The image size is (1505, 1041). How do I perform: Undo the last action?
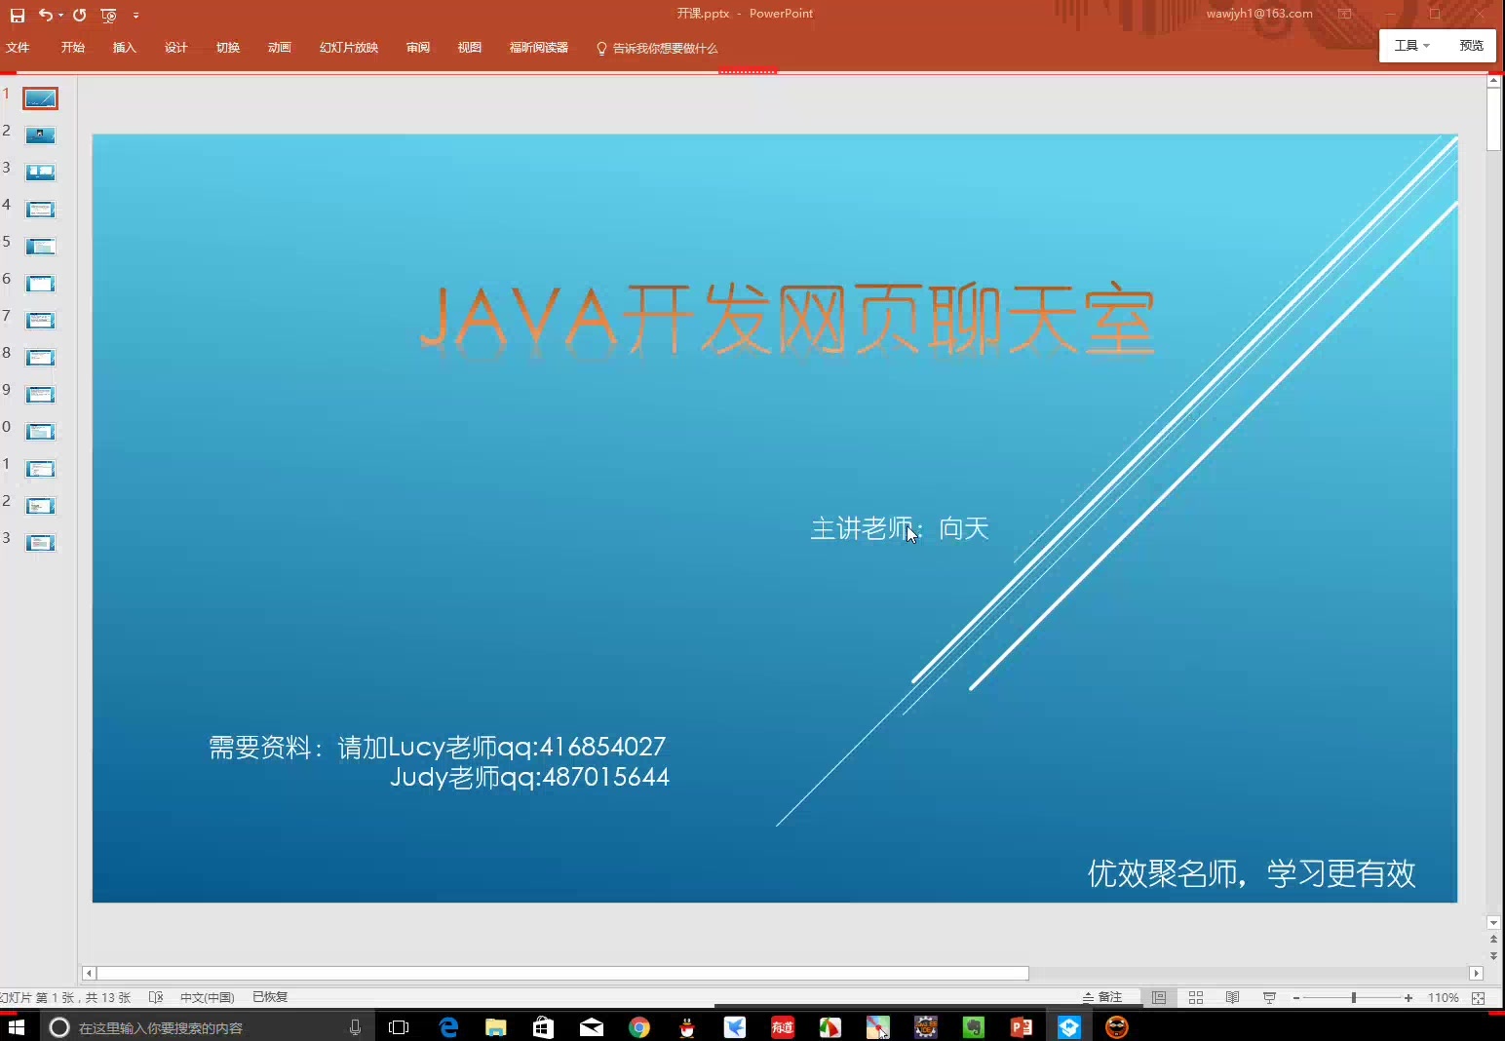45,15
